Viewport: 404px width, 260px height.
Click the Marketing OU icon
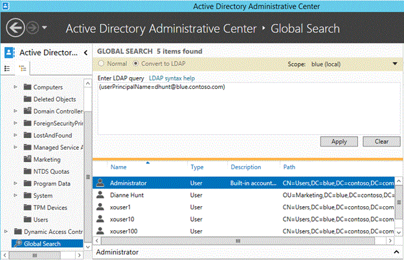click(x=27, y=159)
